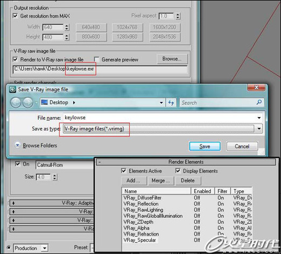The height and width of the screenshot is (254, 281).
Task: Click the back arrow in Save dialog
Action: [16, 103]
